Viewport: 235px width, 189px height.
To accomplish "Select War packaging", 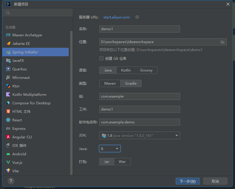I will point(122,162).
